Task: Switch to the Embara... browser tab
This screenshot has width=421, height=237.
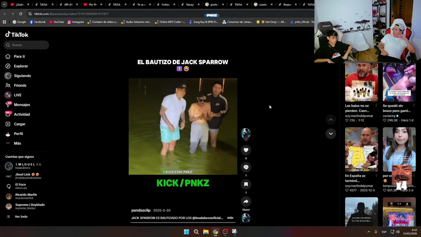Action: coord(165,5)
